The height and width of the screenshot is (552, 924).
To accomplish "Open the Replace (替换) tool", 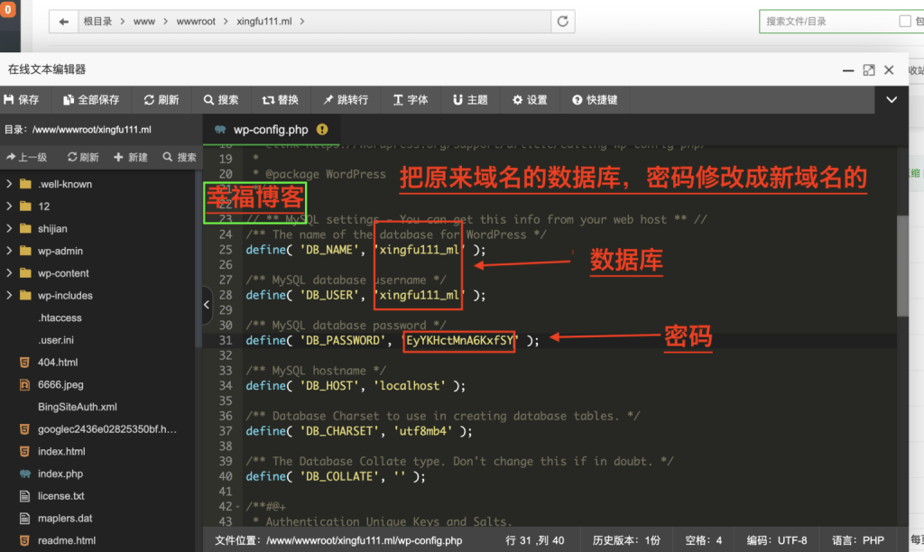I will pyautogui.click(x=280, y=100).
